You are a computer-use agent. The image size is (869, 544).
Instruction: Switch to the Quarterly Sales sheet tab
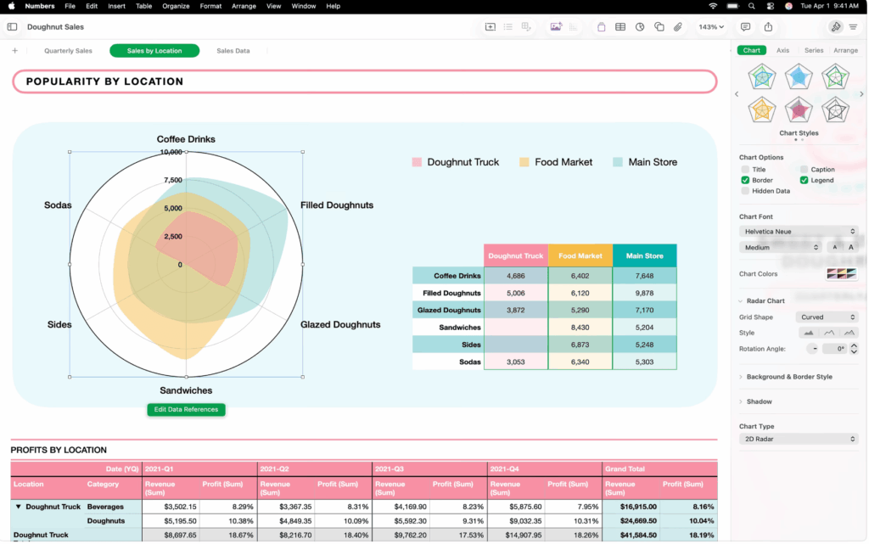coord(68,50)
